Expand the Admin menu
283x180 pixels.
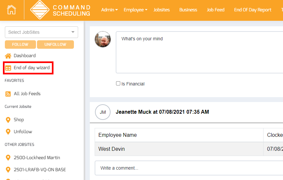pyautogui.click(x=109, y=10)
